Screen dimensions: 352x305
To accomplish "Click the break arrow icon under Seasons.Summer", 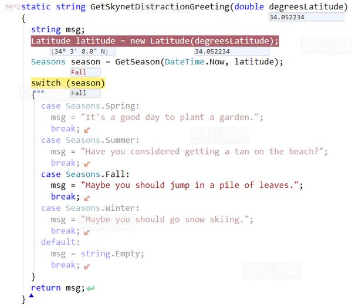I will (87, 164).
